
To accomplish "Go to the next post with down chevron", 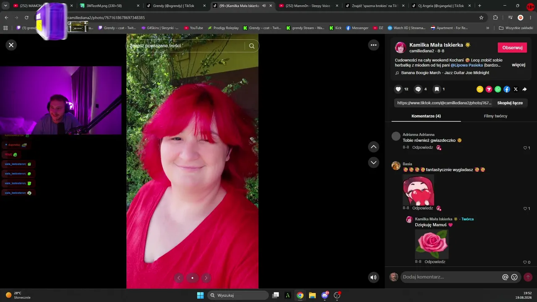I will [373, 162].
